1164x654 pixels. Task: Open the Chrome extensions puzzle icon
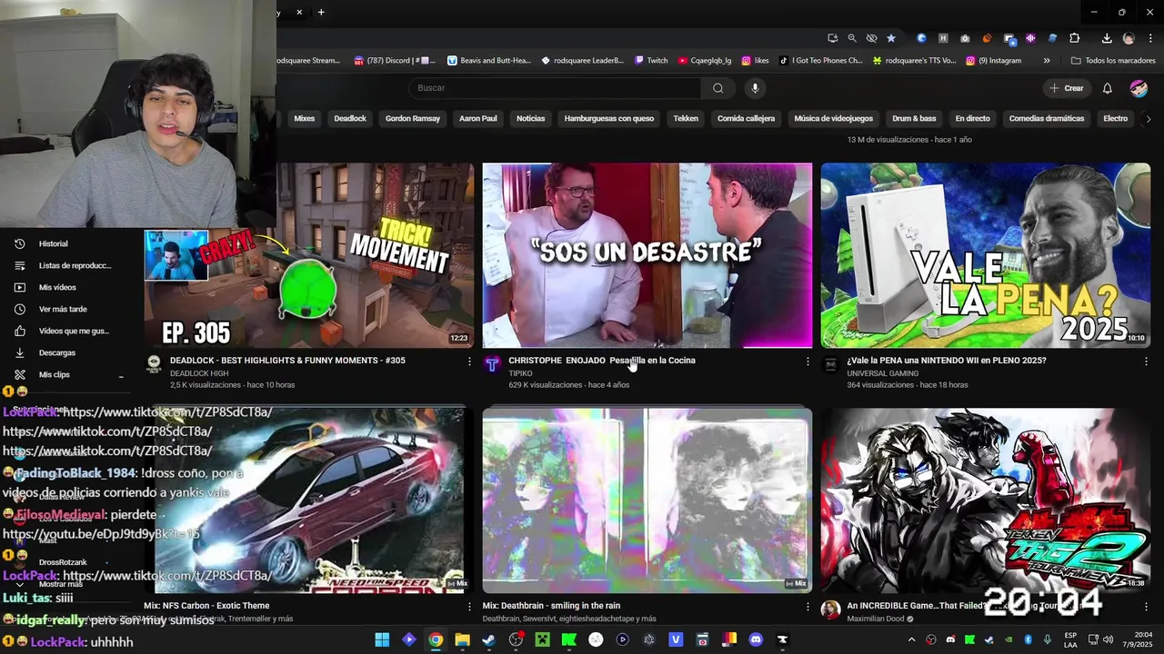point(1075,38)
